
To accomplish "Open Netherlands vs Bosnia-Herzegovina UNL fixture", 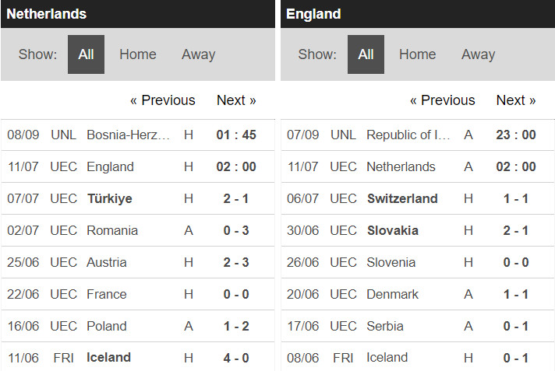I will tap(129, 135).
